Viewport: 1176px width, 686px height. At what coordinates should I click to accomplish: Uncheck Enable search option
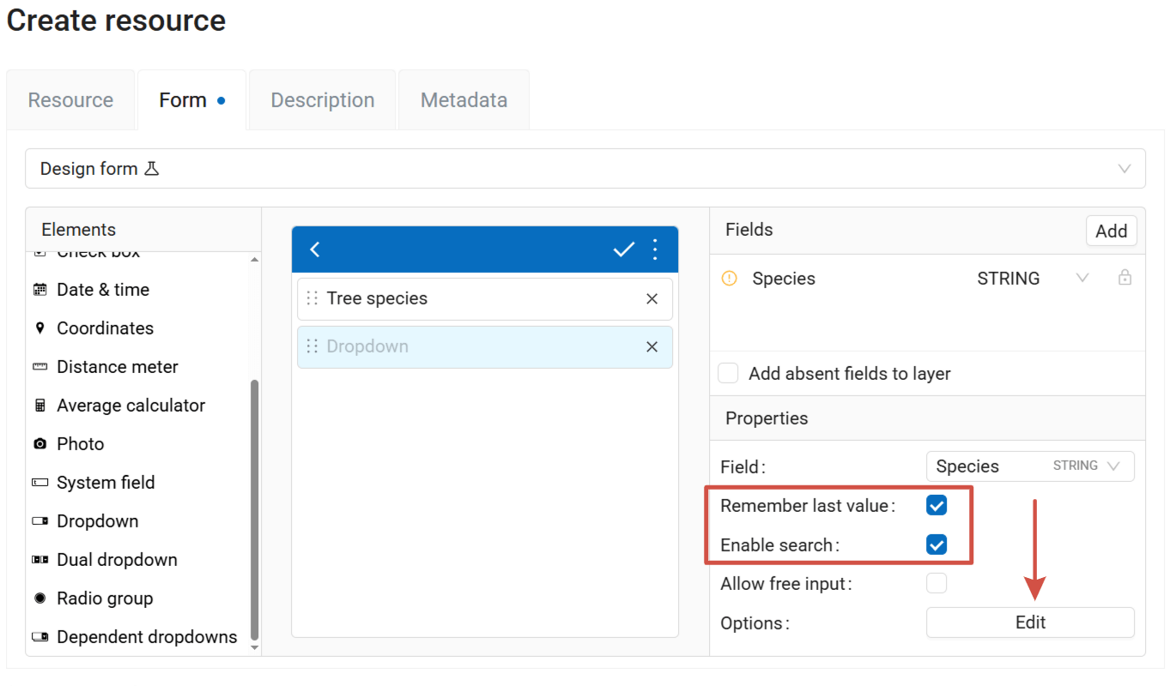tap(937, 545)
